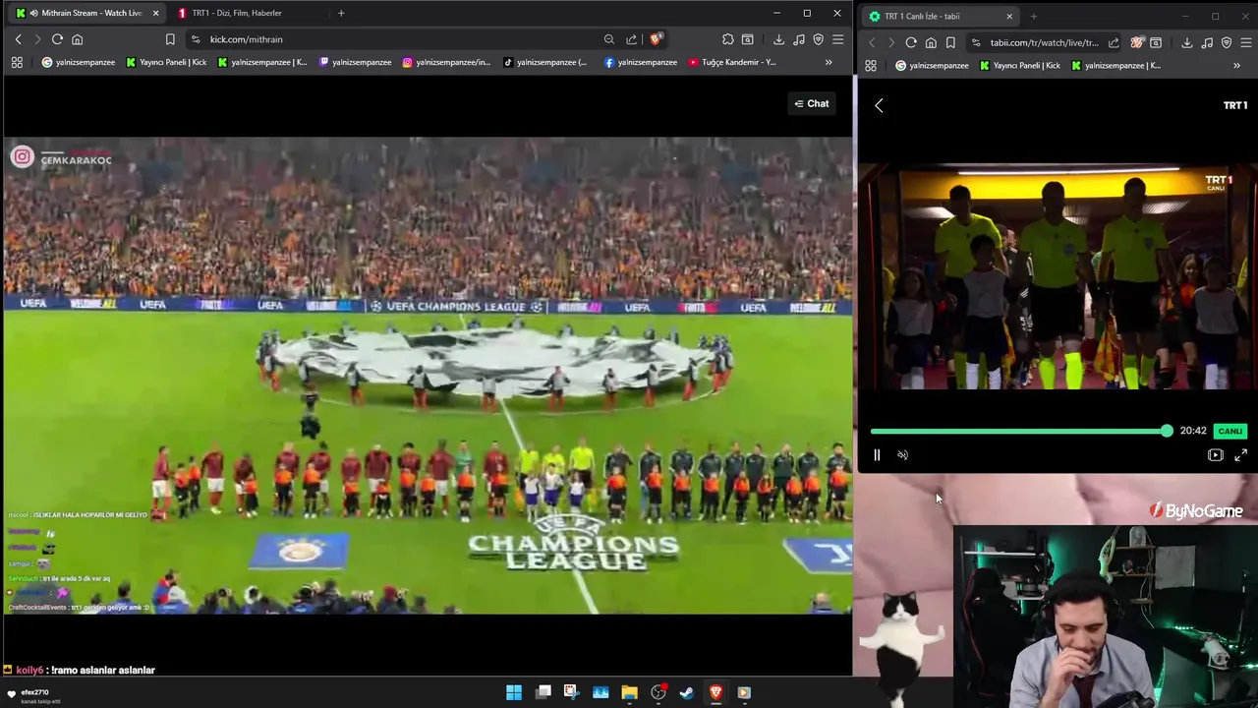Open yalnizsempanzee Instagram bookmark
The height and width of the screenshot is (708, 1258).
click(x=446, y=62)
